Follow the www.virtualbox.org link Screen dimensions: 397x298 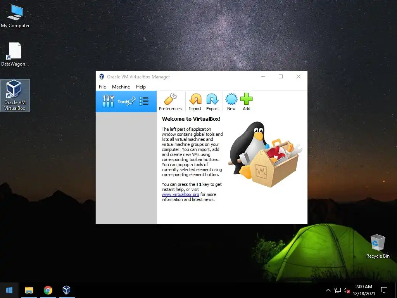tap(180, 194)
